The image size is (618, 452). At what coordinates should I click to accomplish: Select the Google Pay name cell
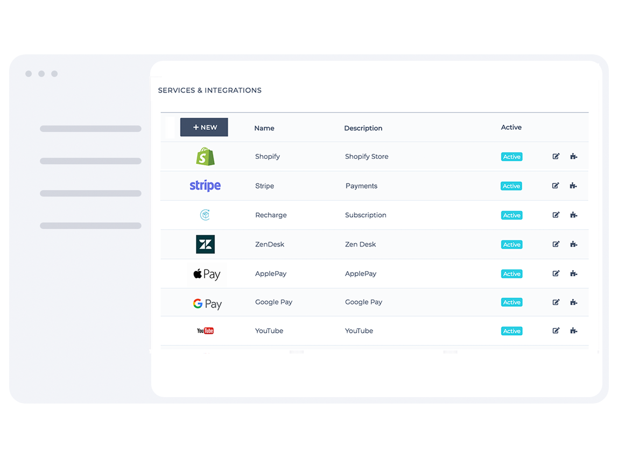pyautogui.click(x=273, y=302)
